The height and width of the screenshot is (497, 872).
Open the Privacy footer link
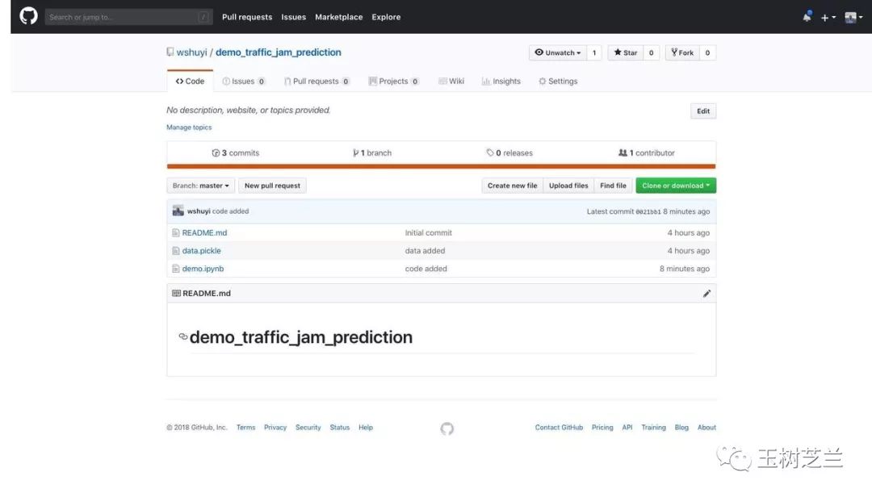point(275,428)
